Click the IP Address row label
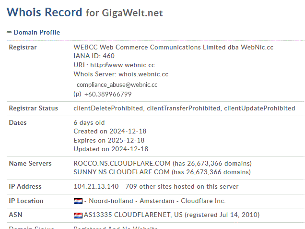 click(25, 187)
